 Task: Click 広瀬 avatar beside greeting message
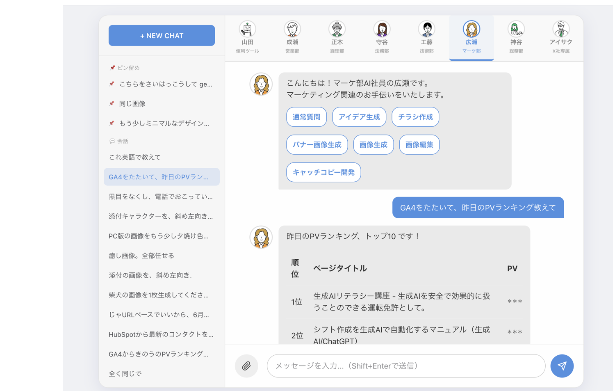click(x=261, y=85)
